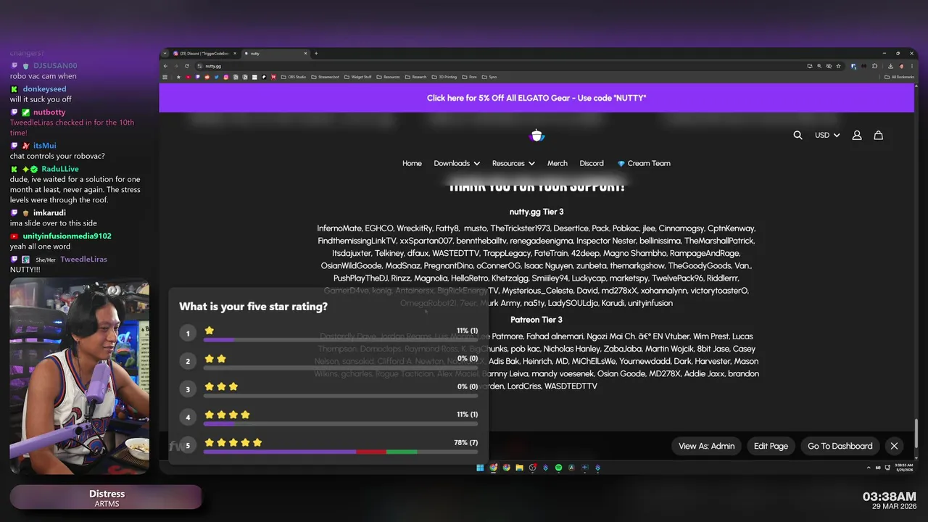
Task: Open the Merch nav link
Action: pos(558,163)
